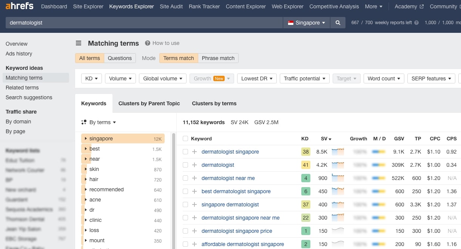Check the 'dermatologist singapore' row checkbox
This screenshot has width=461, height=249.
click(x=185, y=152)
